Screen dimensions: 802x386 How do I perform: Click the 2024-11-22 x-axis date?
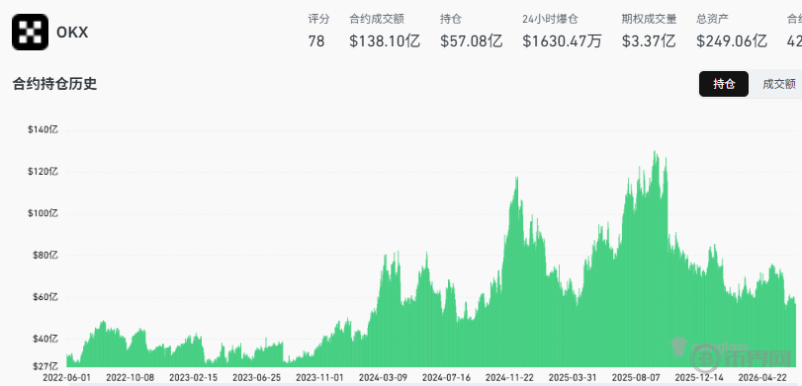509,378
